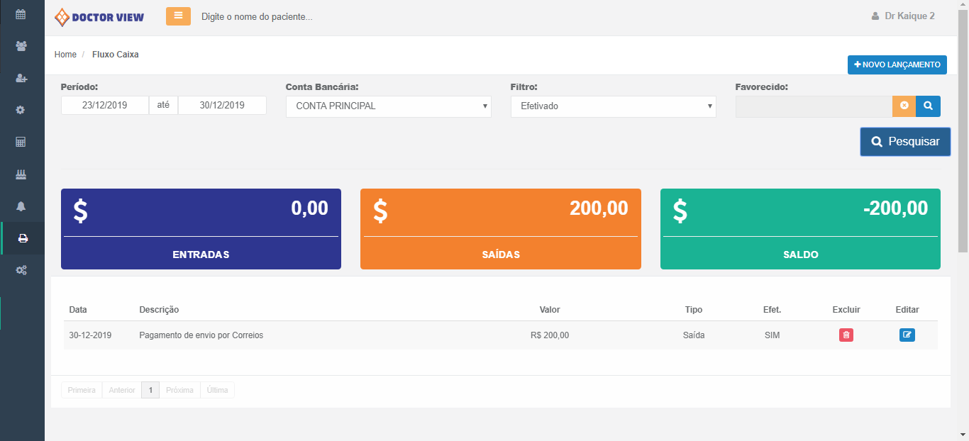The image size is (969, 441).
Task: Click the printer icon in sidebar
Action: coord(23,238)
